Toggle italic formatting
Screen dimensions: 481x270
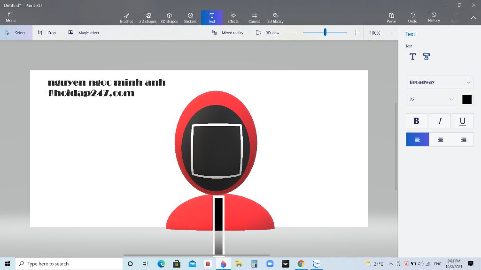pos(440,121)
